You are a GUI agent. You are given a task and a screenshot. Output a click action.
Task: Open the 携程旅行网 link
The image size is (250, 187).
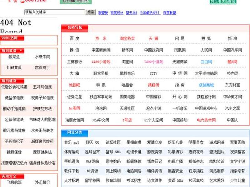pyautogui.click(x=206, y=97)
